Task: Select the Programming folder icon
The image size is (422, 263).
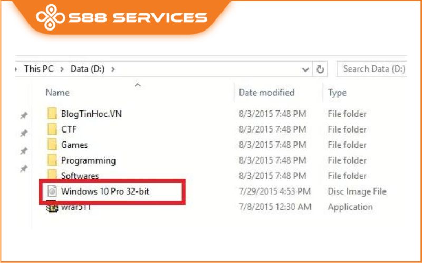Action: [52, 160]
